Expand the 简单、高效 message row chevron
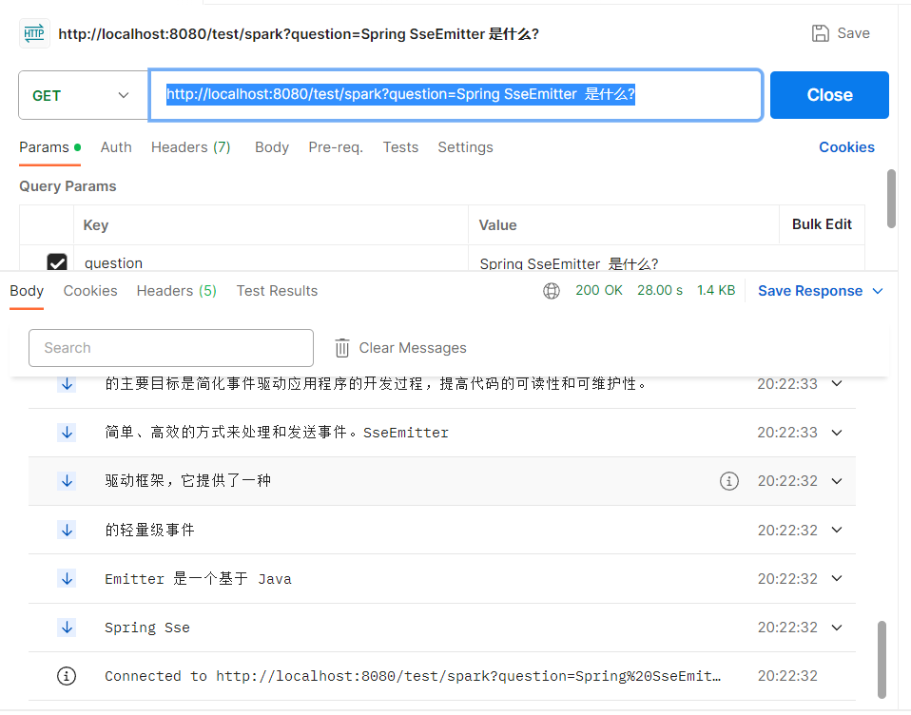 point(837,433)
